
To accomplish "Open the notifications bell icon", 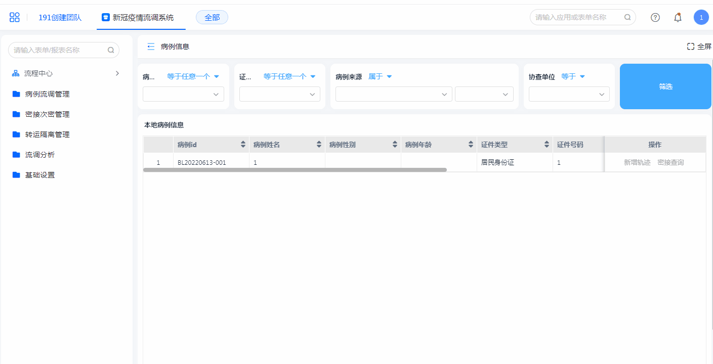I will [678, 17].
